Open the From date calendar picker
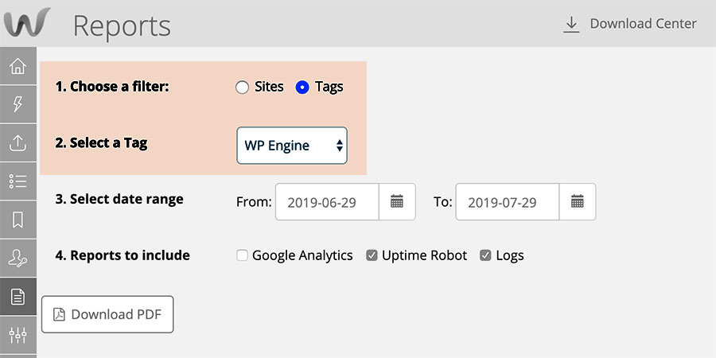This screenshot has width=716, height=358. [397, 201]
